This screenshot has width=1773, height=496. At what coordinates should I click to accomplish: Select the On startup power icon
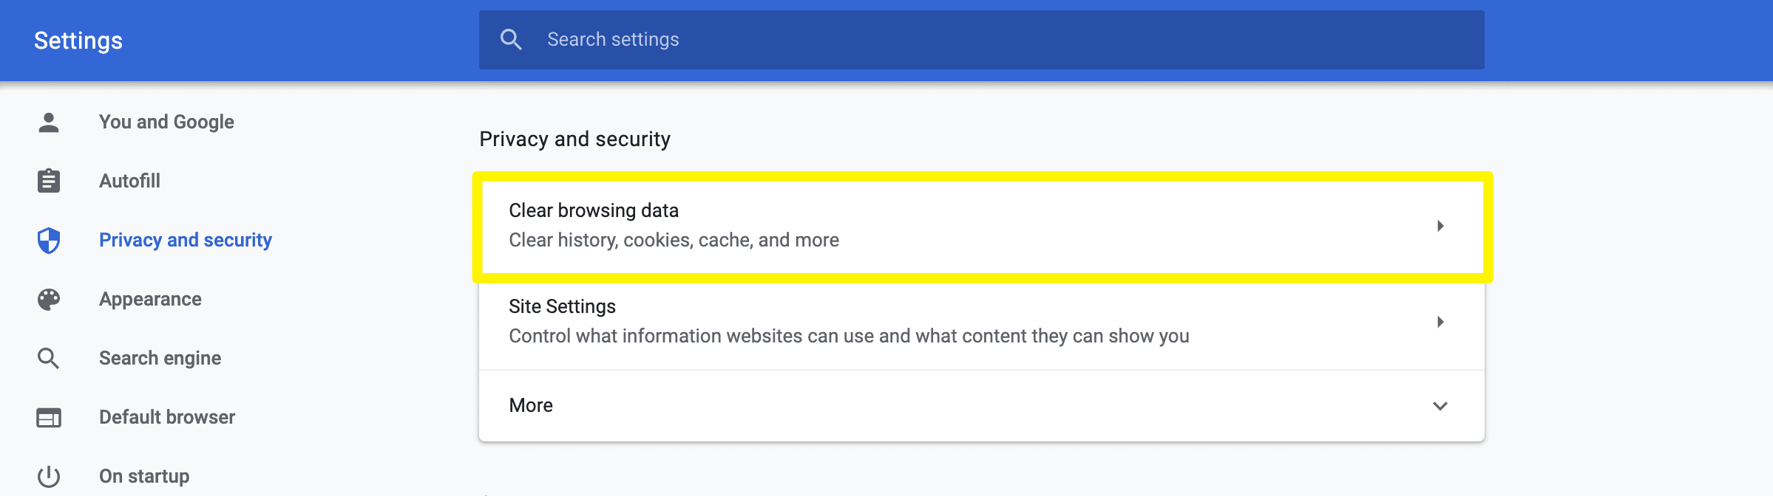tap(48, 475)
